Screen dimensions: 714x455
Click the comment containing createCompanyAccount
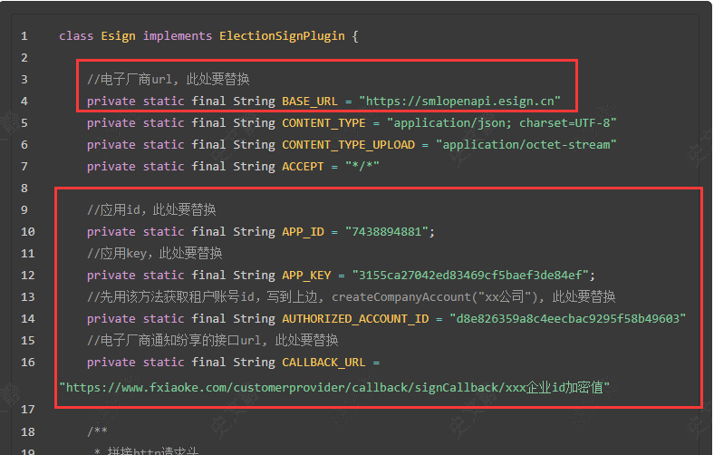(351, 297)
